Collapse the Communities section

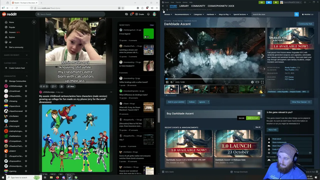point(27,76)
